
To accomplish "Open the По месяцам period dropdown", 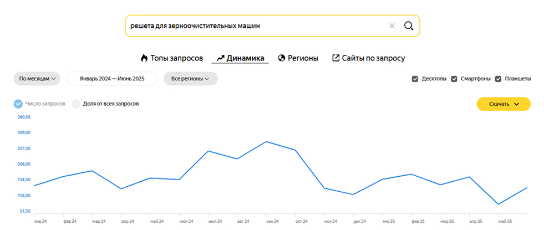I will 38,79.
